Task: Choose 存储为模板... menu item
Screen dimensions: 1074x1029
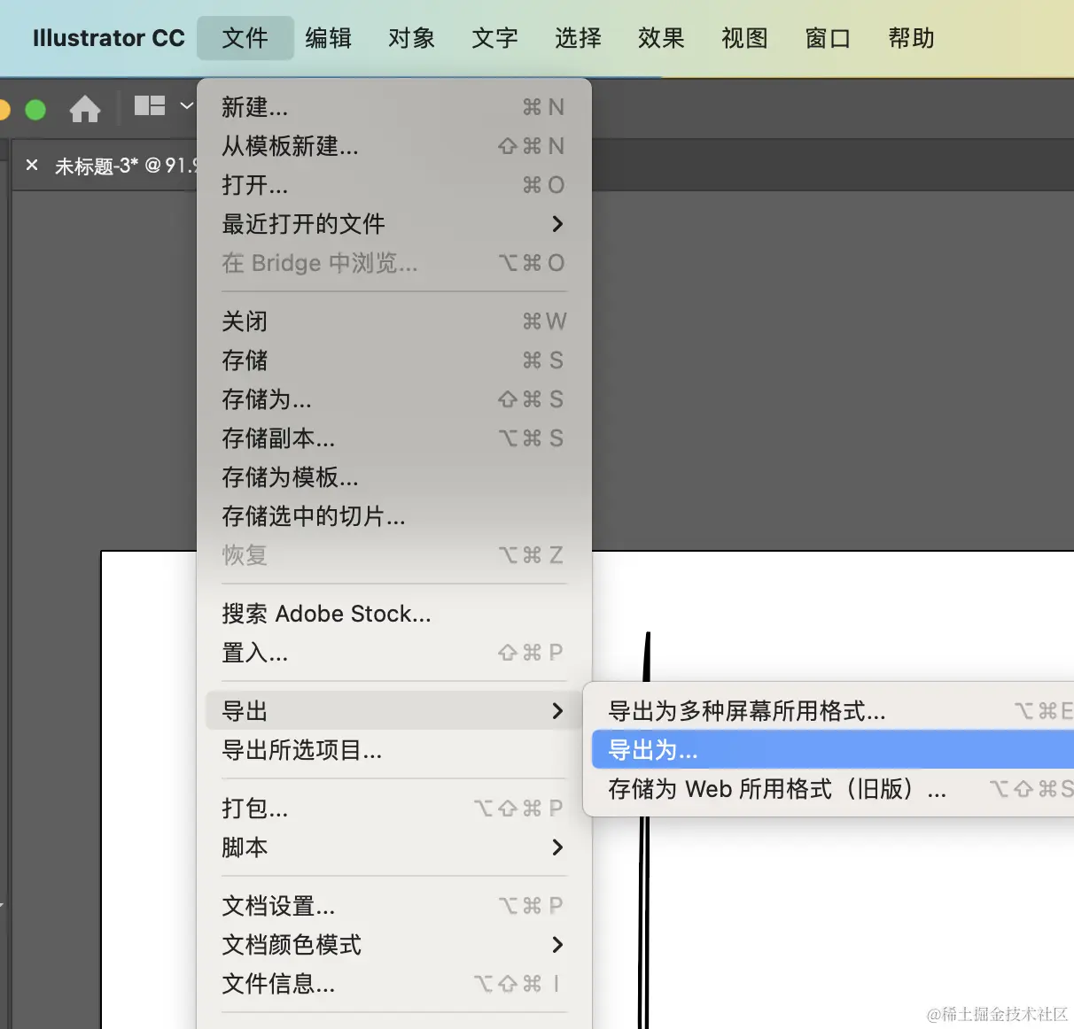Action: [393, 477]
